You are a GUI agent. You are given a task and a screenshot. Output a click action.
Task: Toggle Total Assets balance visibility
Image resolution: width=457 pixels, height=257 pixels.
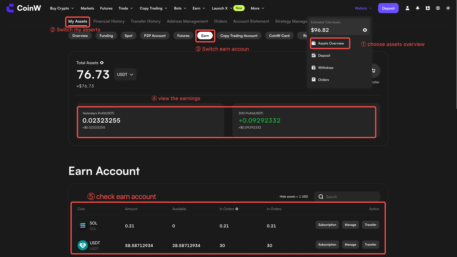102,63
